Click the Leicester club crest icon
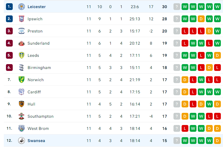 (x=21, y=7)
